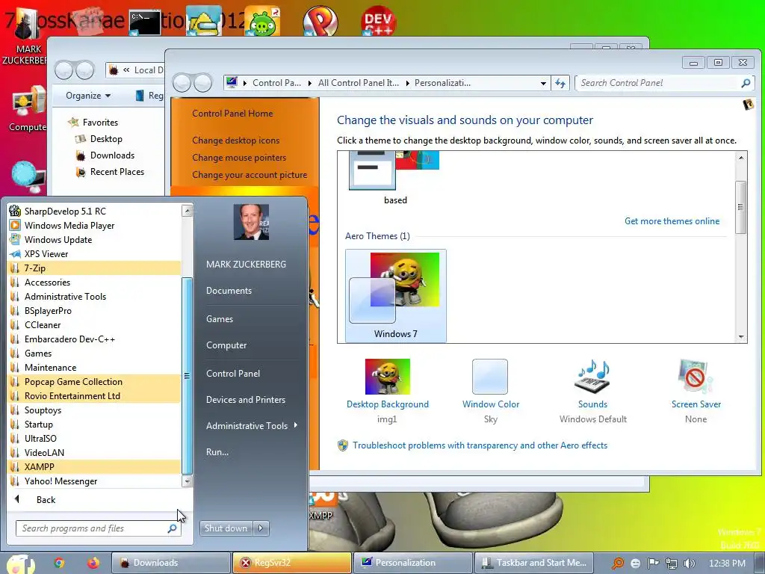
Task: Open the UltraISO program folder
Action: [95, 438]
